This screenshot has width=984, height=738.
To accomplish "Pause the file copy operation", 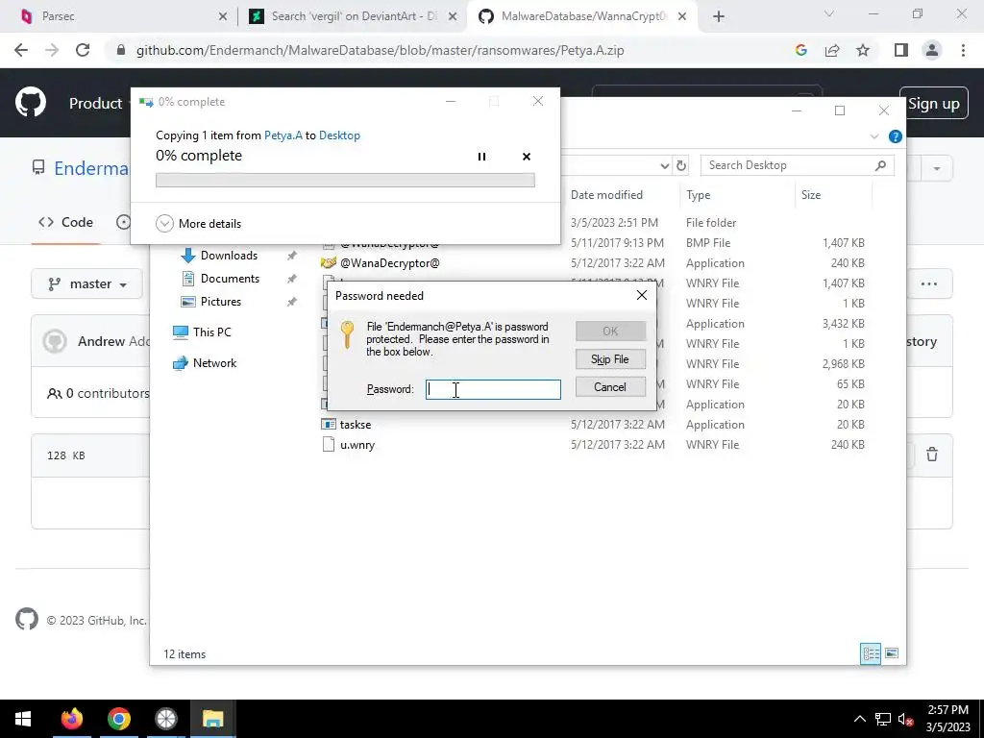I will click(481, 157).
